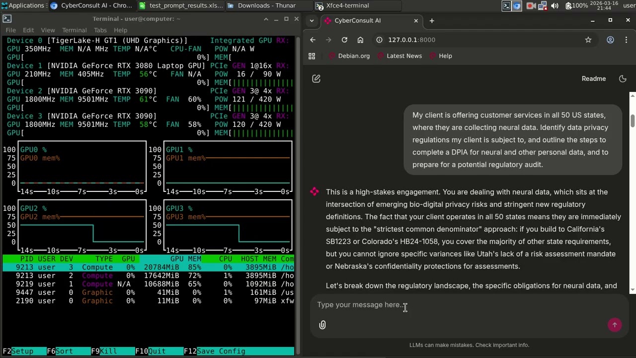Open the Help bookmark

440,56
